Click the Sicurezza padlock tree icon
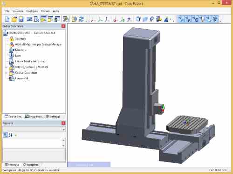233x174 pixels. [x=12, y=39]
